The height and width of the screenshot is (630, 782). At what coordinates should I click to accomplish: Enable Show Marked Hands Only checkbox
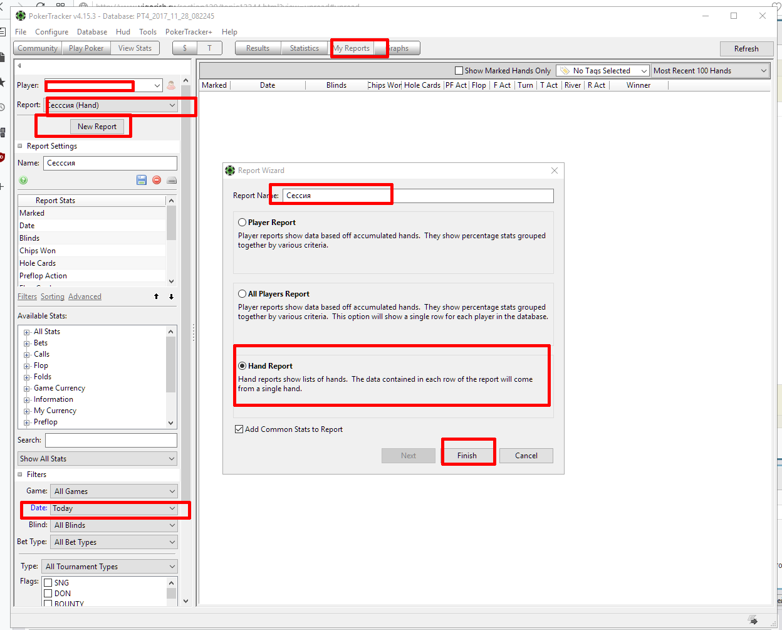(x=459, y=71)
